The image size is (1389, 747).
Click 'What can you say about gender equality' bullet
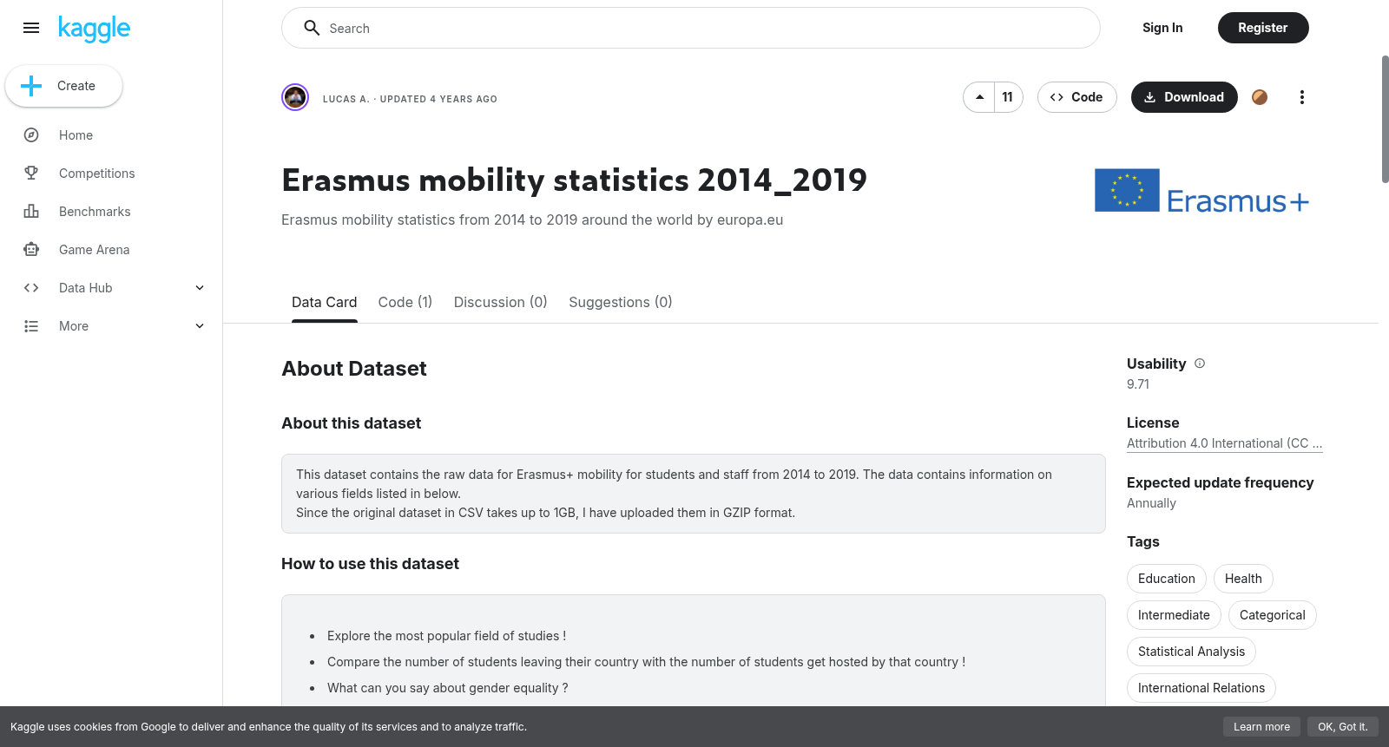[x=448, y=688]
